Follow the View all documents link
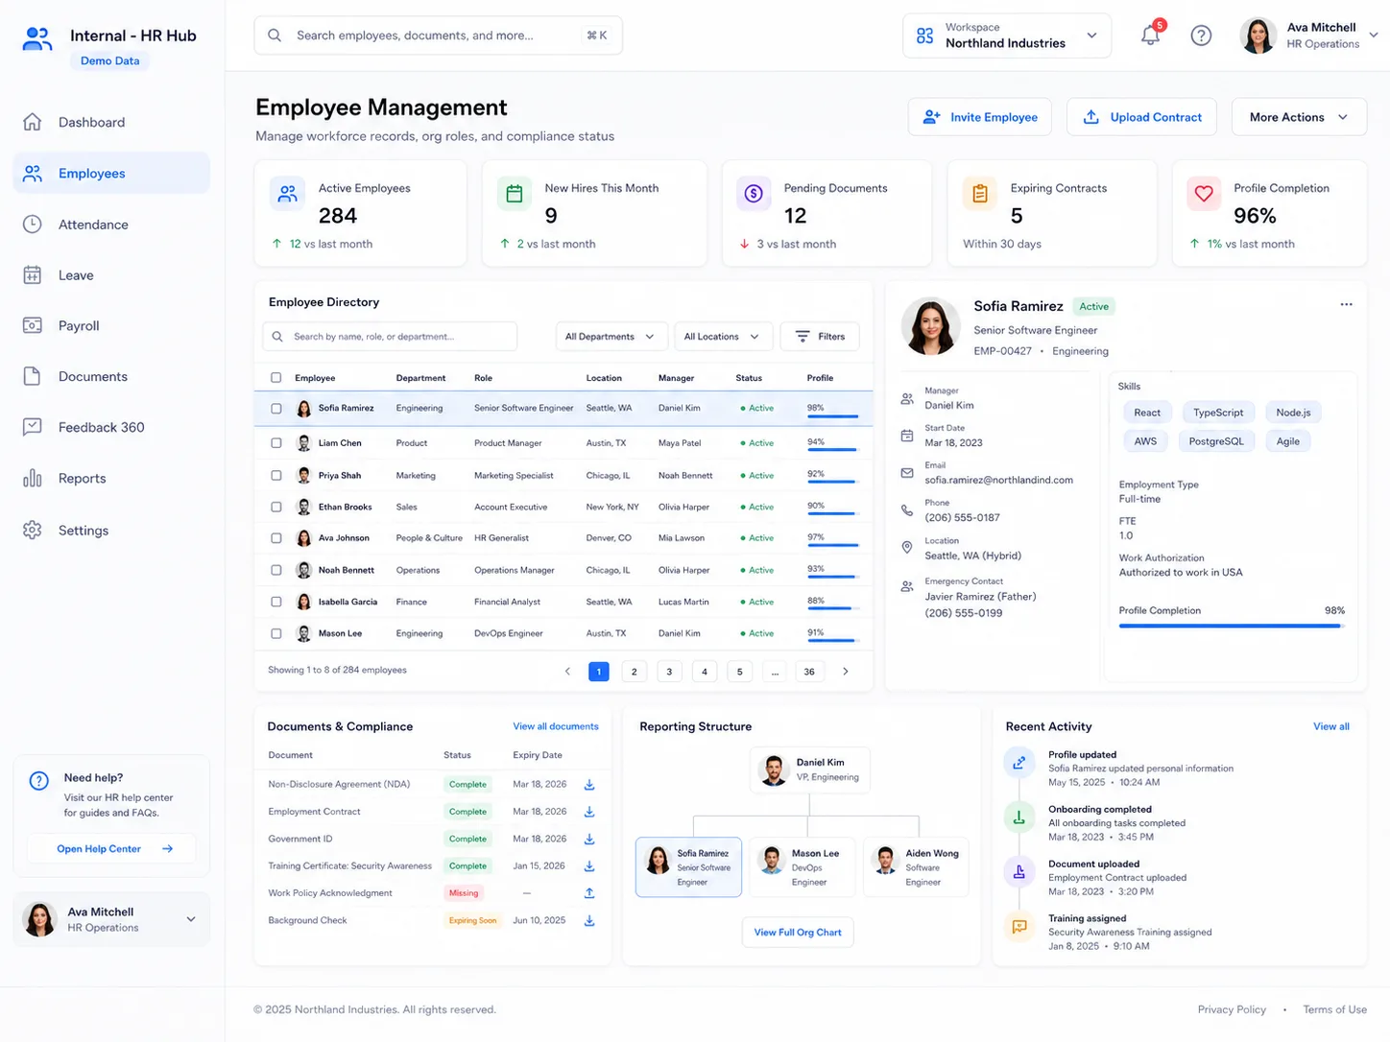The height and width of the screenshot is (1042, 1390). (x=556, y=726)
